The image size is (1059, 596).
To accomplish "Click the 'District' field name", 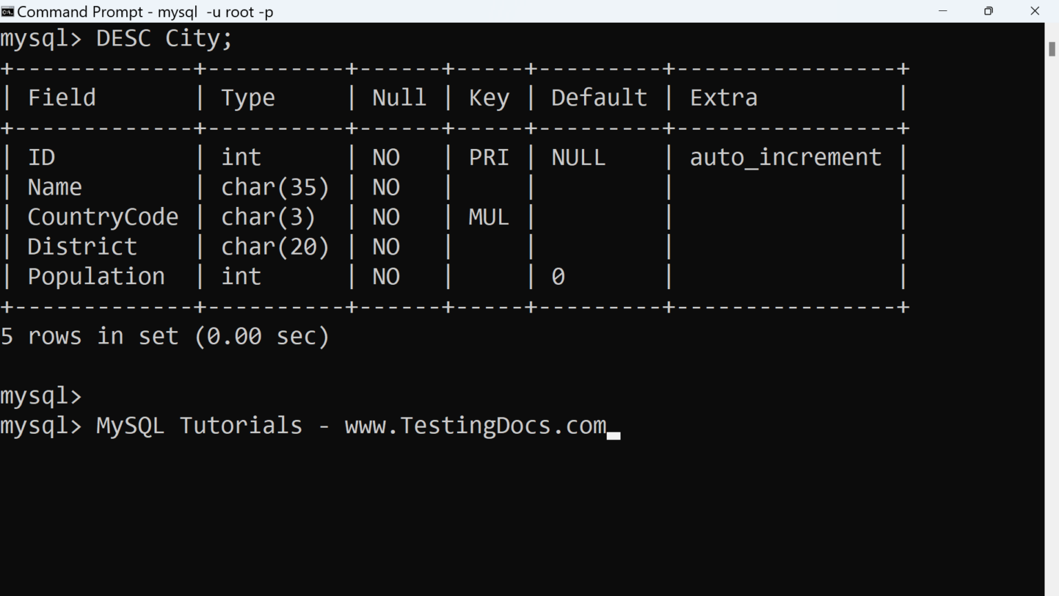I will tap(82, 247).
